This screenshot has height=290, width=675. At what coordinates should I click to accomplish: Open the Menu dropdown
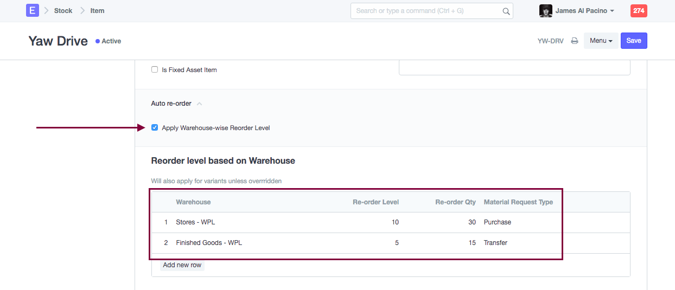pyautogui.click(x=601, y=41)
